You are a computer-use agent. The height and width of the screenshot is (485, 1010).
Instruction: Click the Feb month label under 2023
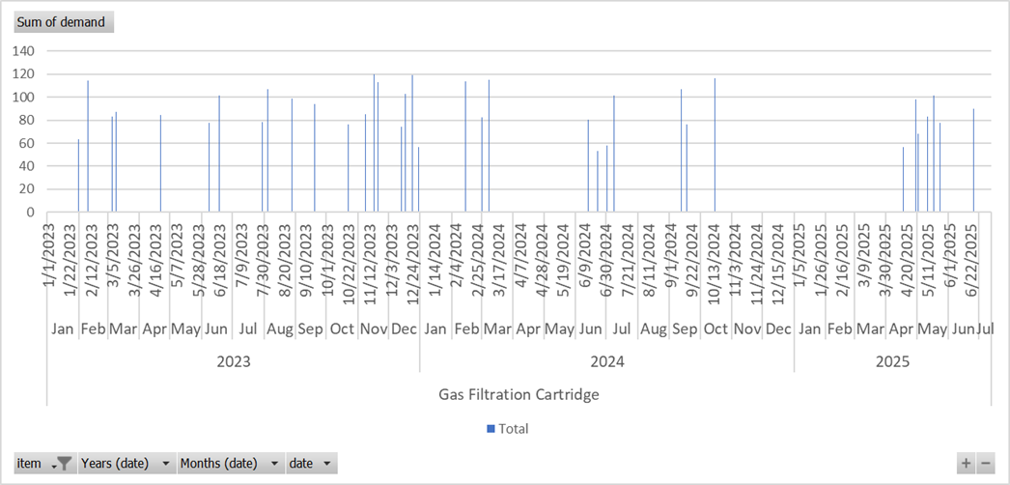92,329
